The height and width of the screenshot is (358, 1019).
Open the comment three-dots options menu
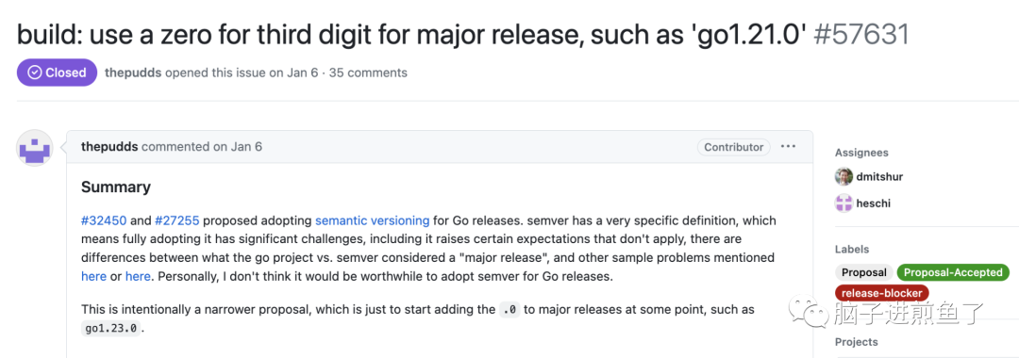(x=788, y=147)
